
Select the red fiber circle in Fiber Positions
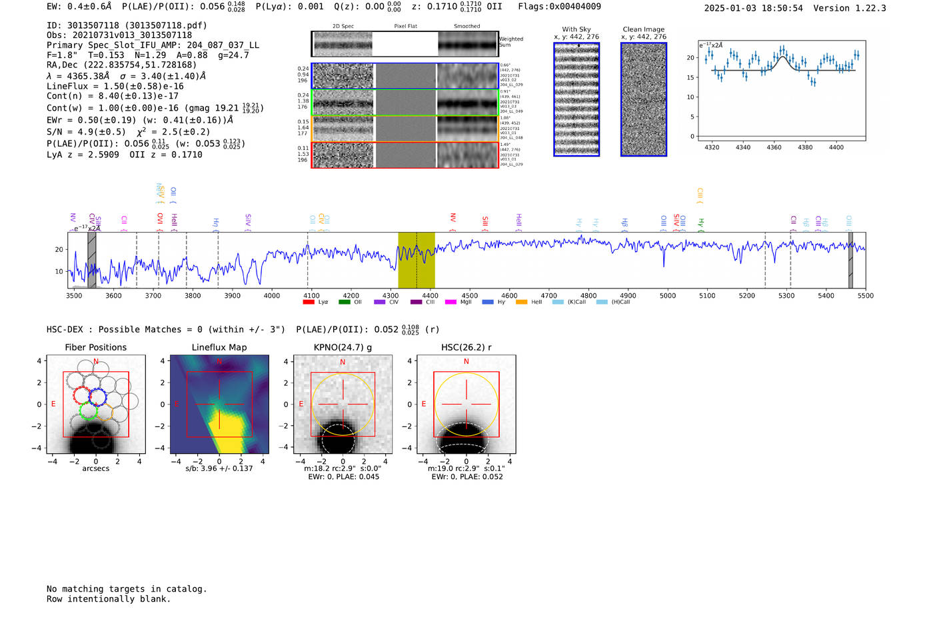point(82,396)
